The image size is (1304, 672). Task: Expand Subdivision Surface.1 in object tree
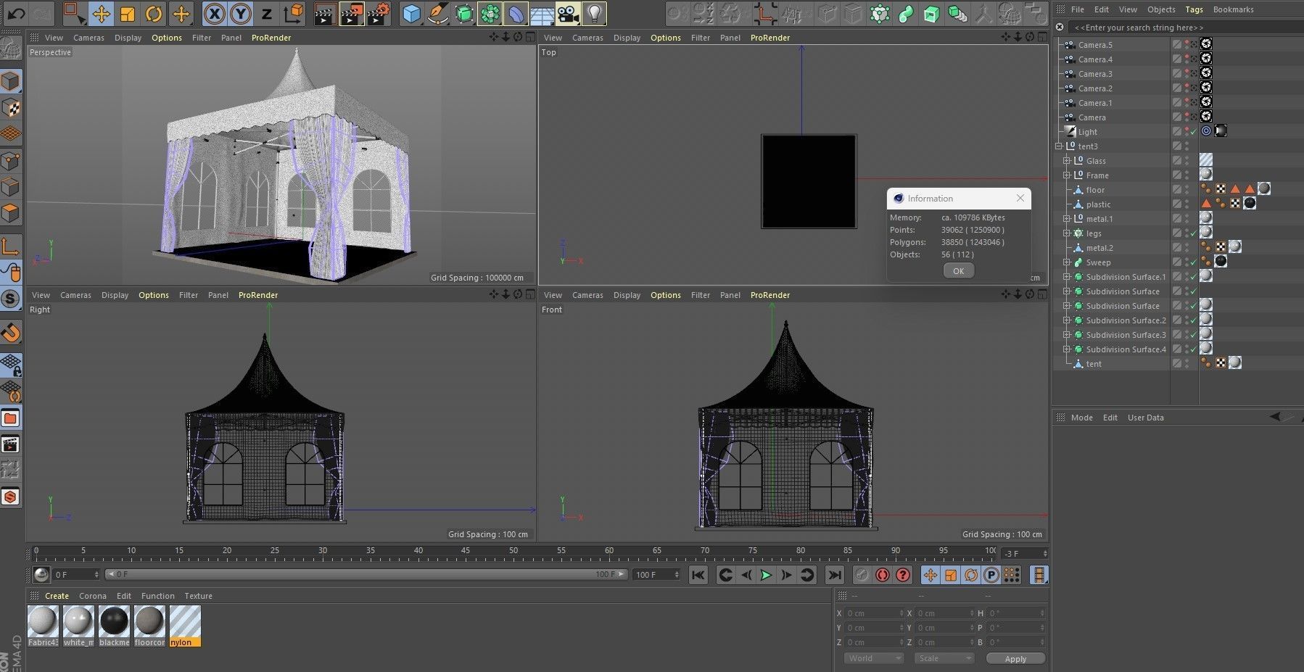pyautogui.click(x=1066, y=277)
